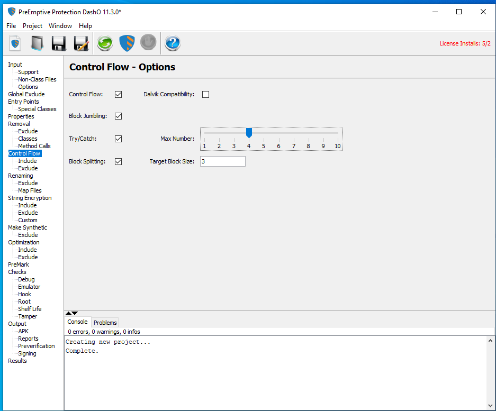
Task: Open the Project menu
Action: (x=32, y=25)
